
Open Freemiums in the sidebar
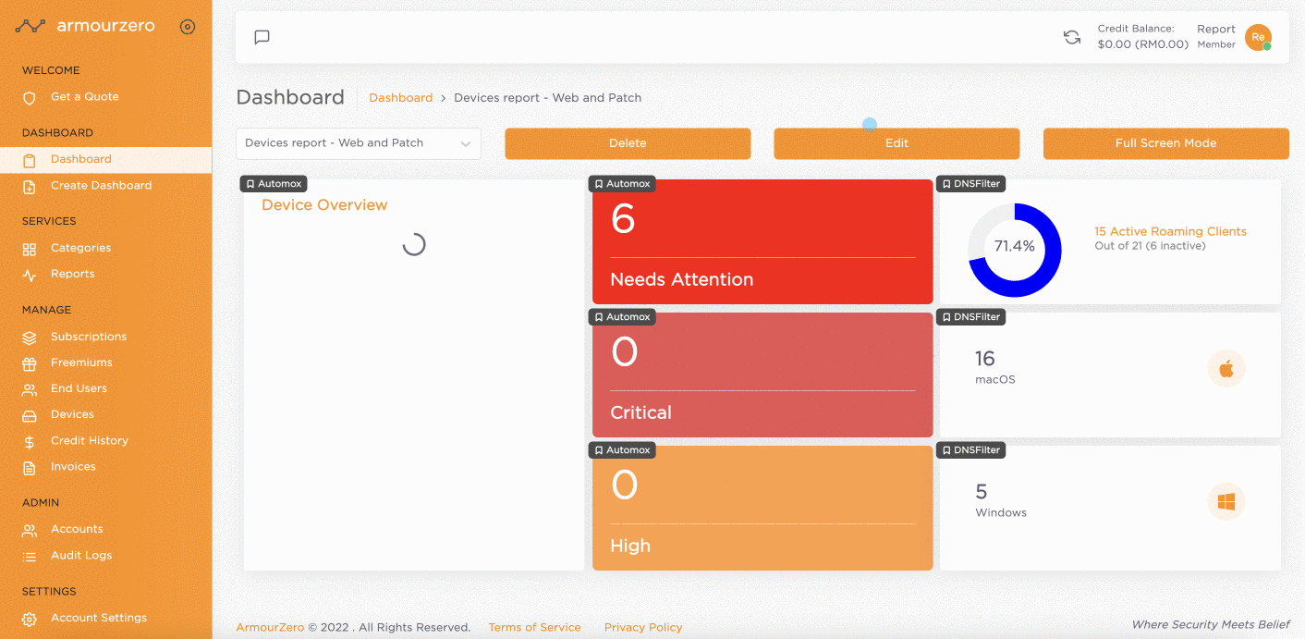[81, 363]
